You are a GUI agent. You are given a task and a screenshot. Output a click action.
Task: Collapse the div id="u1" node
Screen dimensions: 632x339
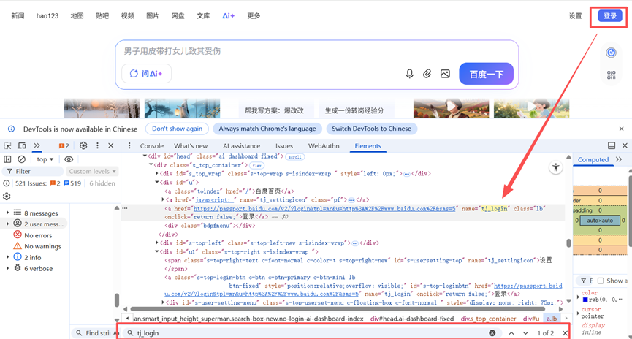(157, 251)
